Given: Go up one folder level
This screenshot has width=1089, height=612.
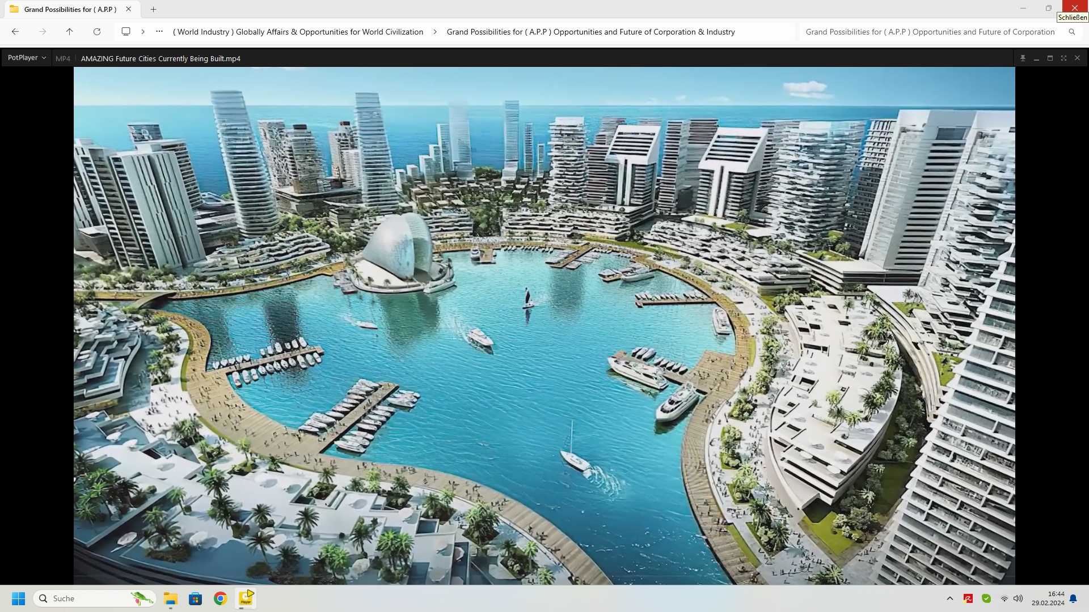Looking at the screenshot, I should click(x=70, y=32).
